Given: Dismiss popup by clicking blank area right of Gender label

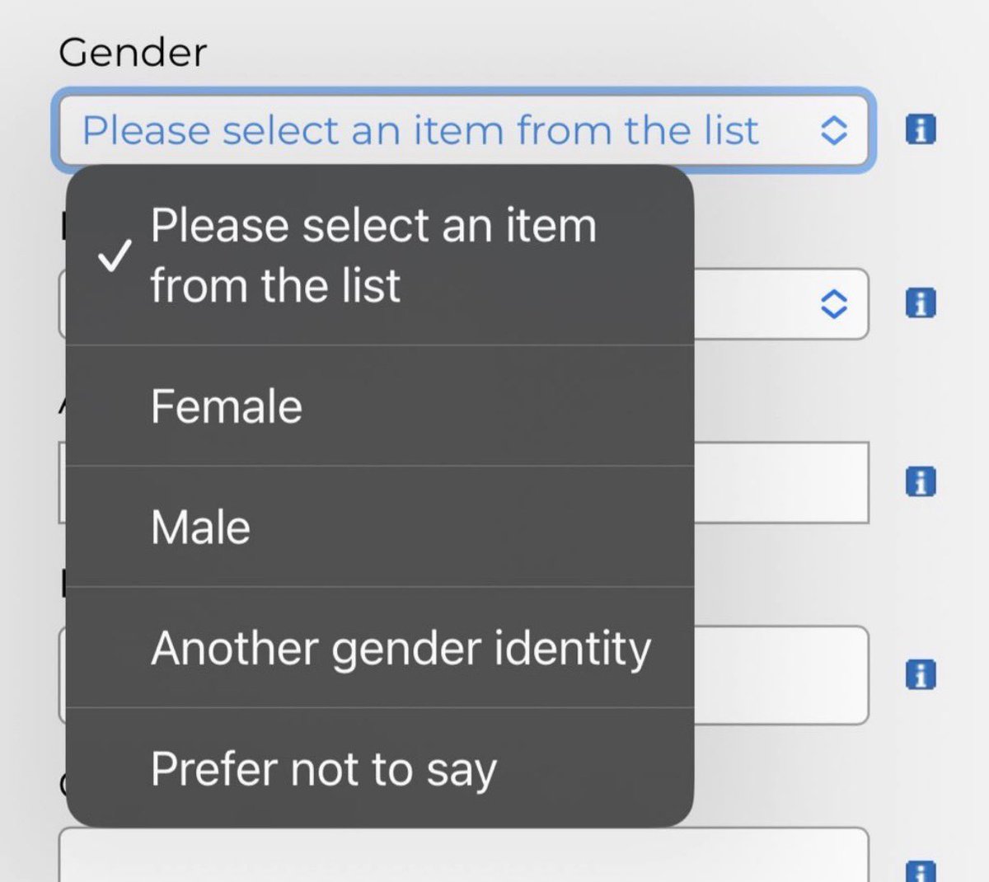Looking at the screenshot, I should pos(577,49).
